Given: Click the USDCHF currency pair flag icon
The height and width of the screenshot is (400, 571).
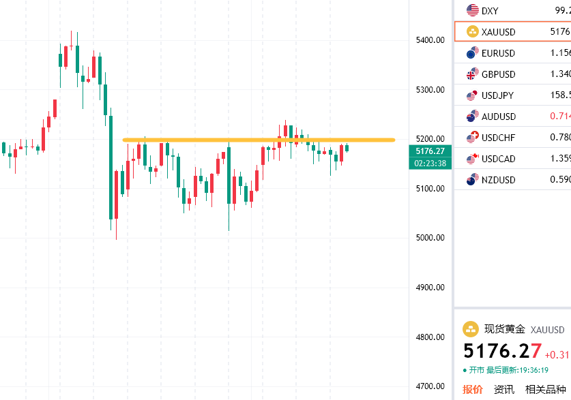Looking at the screenshot, I should tap(472, 138).
